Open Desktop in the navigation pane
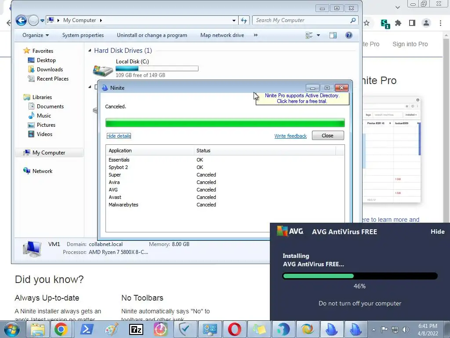The width and height of the screenshot is (450, 338). [x=42, y=60]
